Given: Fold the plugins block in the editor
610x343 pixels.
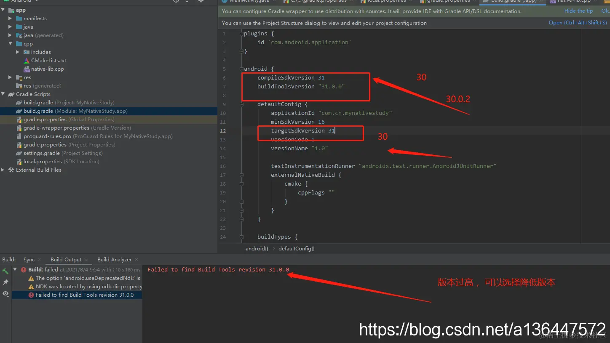Looking at the screenshot, I should click(x=241, y=34).
